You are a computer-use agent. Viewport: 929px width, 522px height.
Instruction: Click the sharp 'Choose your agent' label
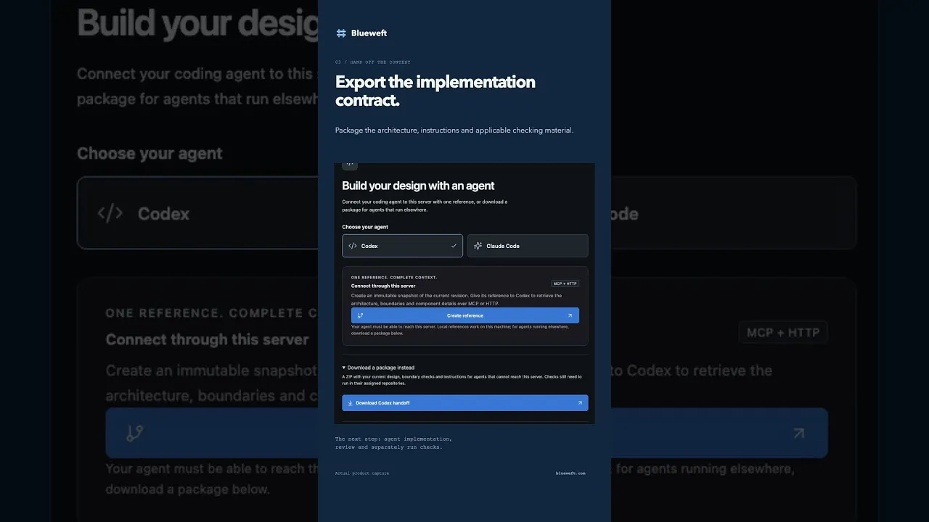click(364, 227)
